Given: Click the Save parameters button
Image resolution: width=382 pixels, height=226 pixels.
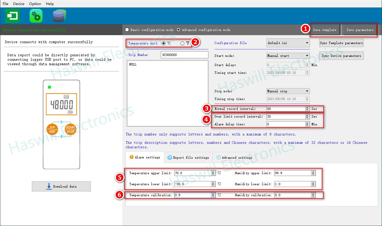Looking at the screenshot, I should (x=360, y=30).
